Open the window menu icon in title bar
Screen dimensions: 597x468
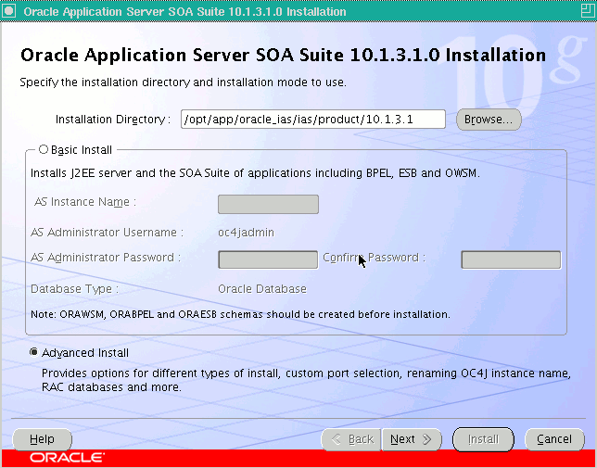(x=8, y=11)
